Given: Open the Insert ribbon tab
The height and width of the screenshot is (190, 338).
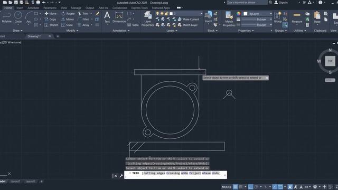Looking at the screenshot, I should pos(20,8).
